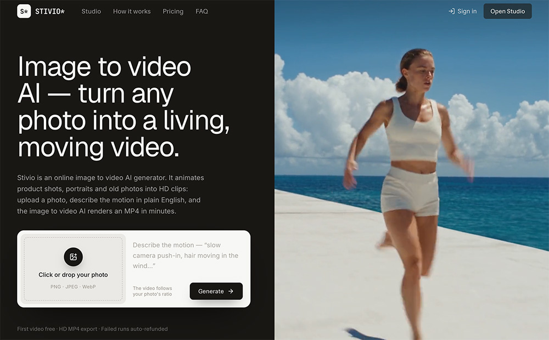
Task: Open the Studio nav item
Action: click(91, 11)
